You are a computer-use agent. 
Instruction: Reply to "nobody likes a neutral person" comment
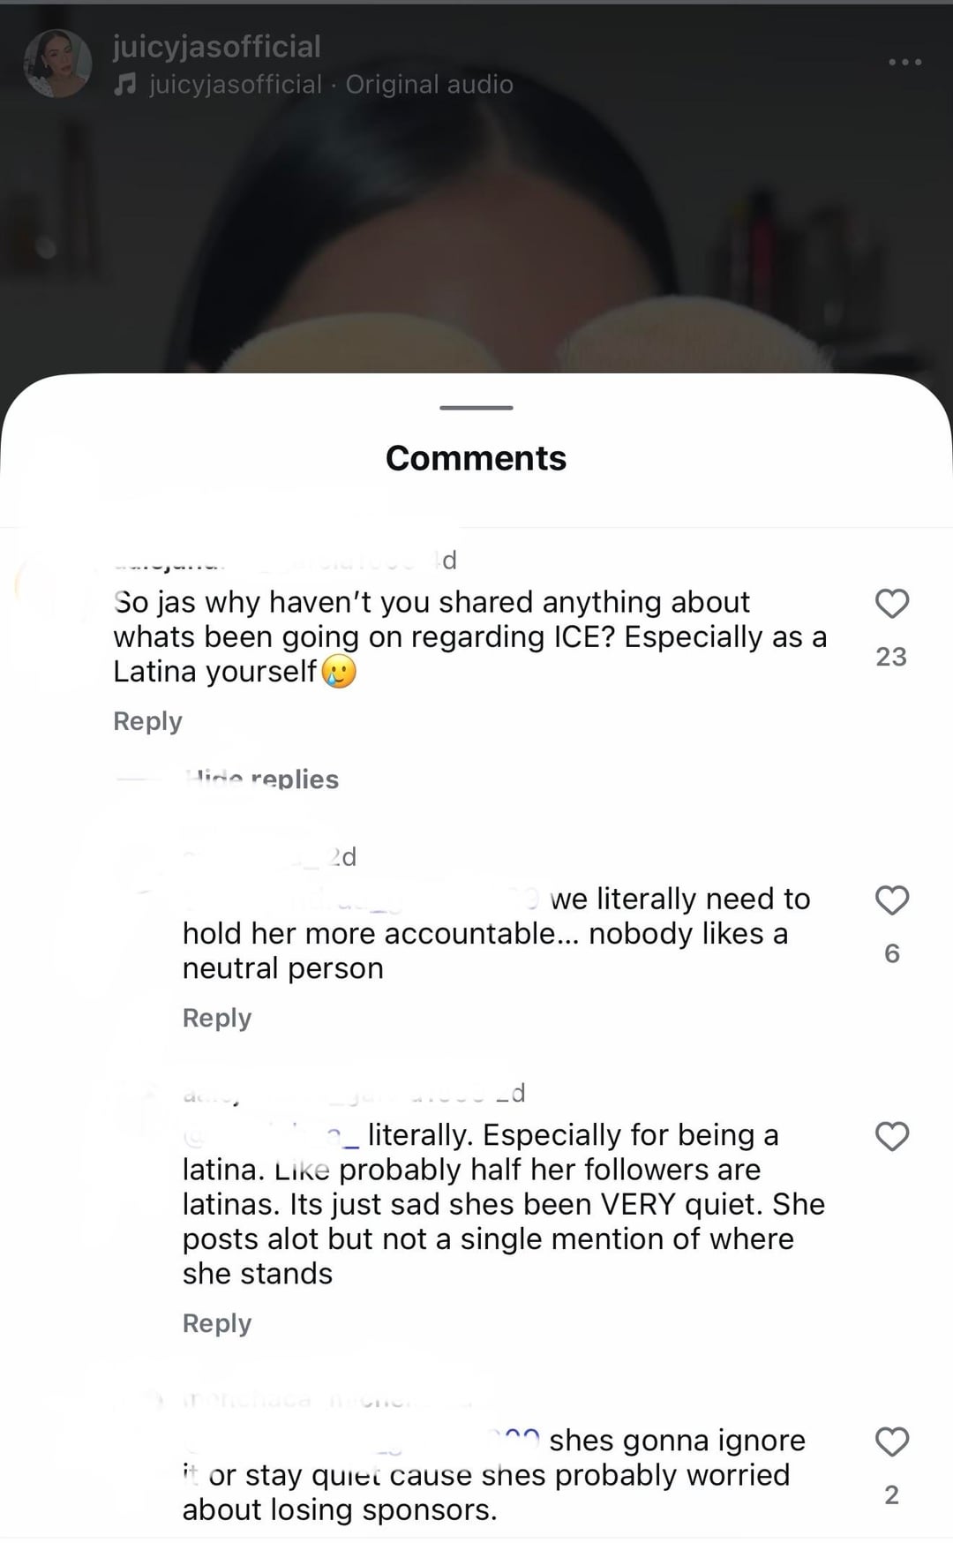pyautogui.click(x=217, y=1018)
